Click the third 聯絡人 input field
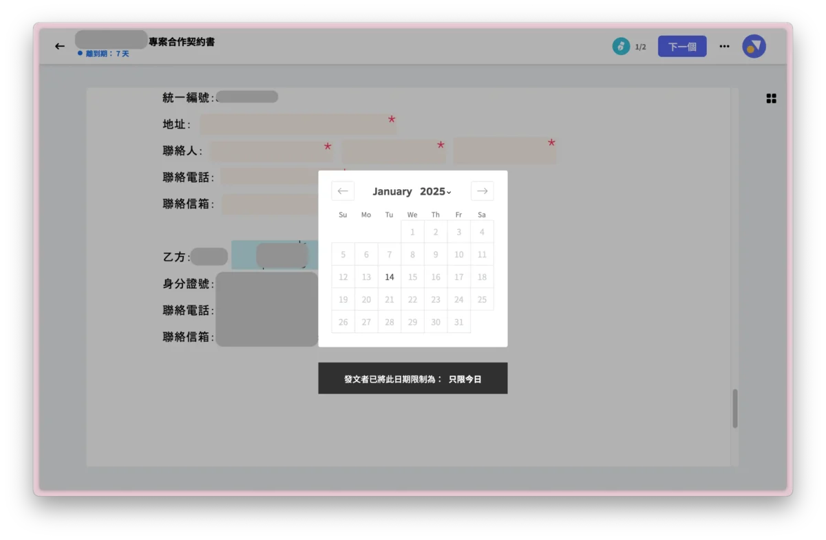 point(502,151)
